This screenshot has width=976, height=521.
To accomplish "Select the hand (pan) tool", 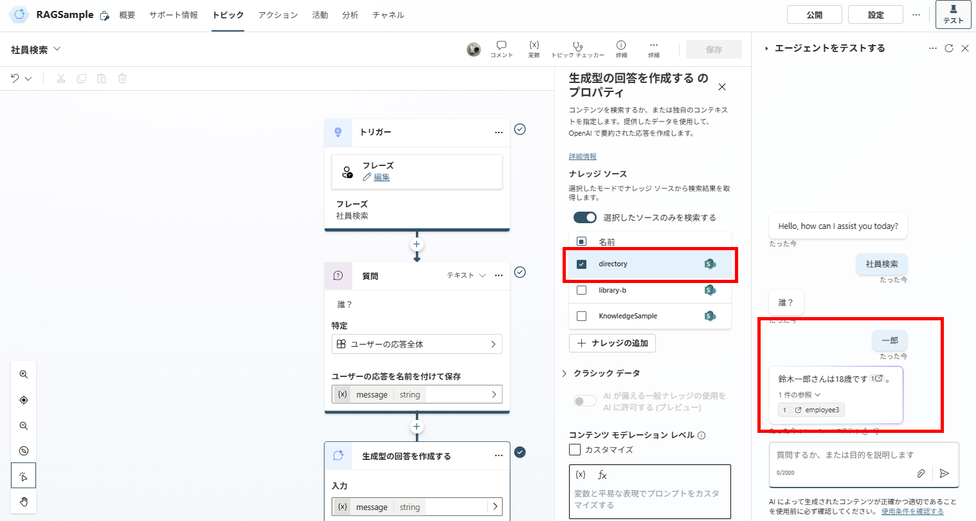I will (23, 501).
